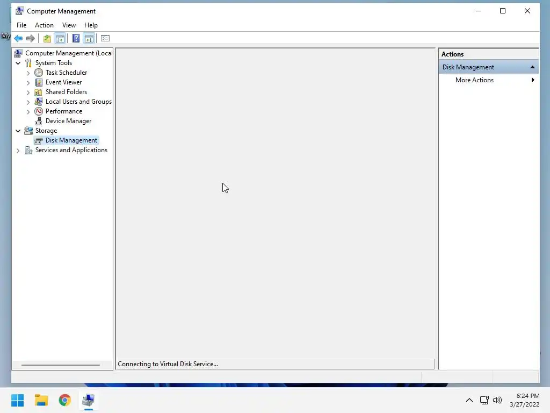Screen dimensions: 550x413
Task: Click the Disk Management drive icon
Action: coord(39,140)
